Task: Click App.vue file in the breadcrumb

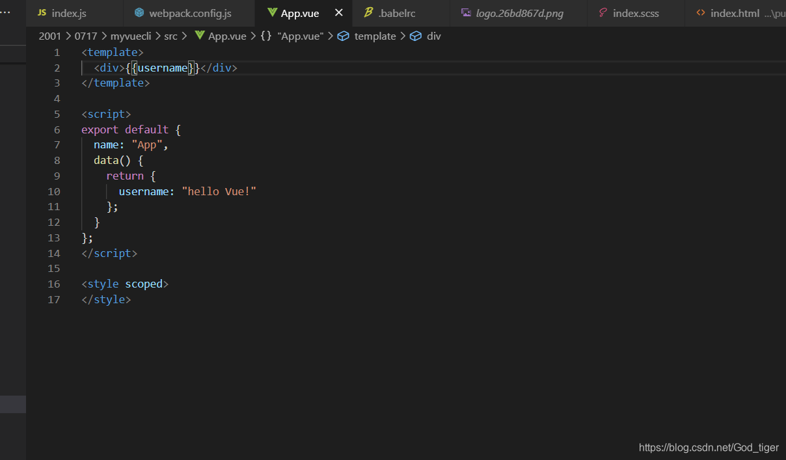Action: [227, 36]
